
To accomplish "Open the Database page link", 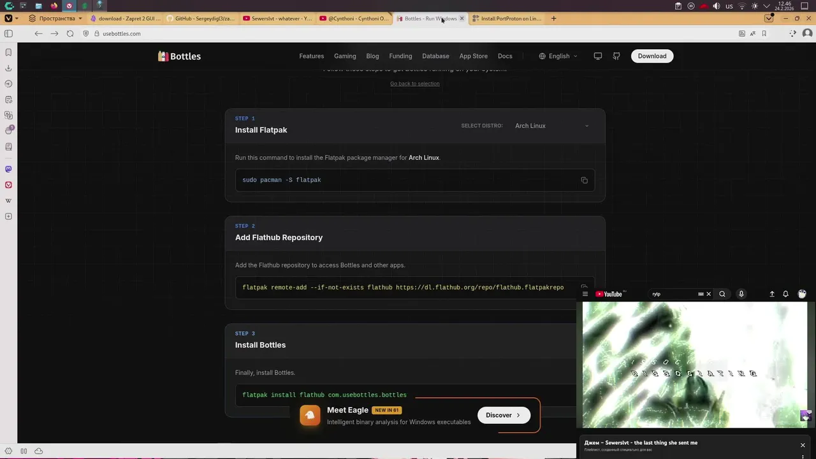I will point(435,56).
